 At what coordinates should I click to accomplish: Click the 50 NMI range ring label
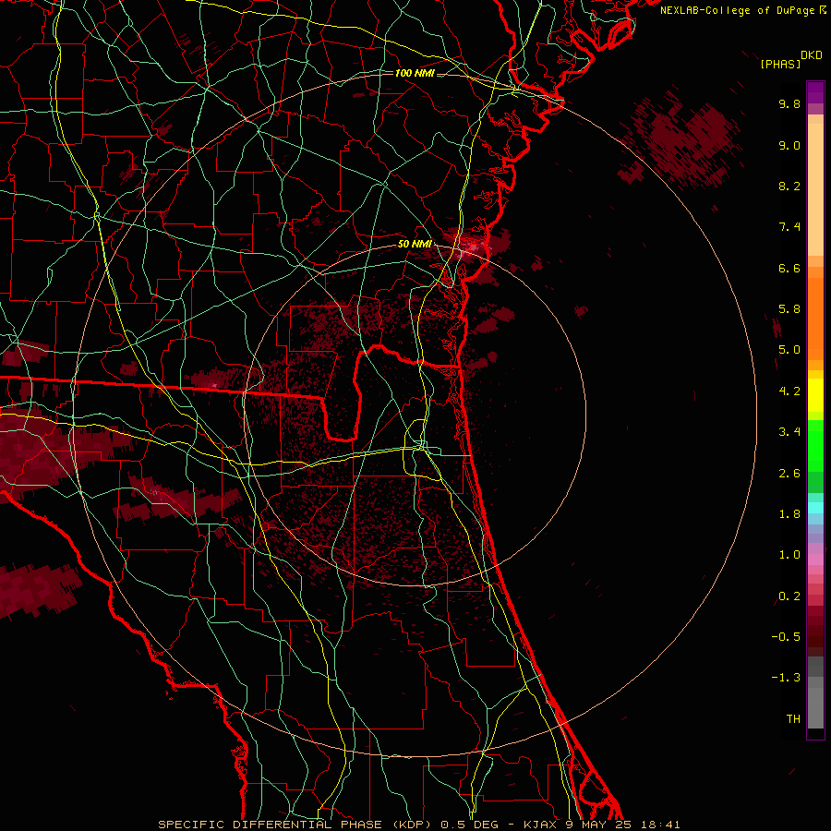tap(415, 244)
